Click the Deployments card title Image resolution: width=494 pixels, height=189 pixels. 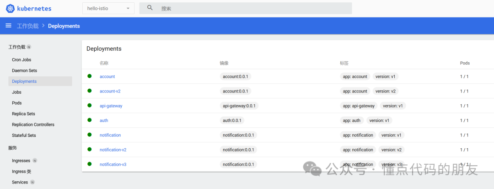(x=104, y=49)
